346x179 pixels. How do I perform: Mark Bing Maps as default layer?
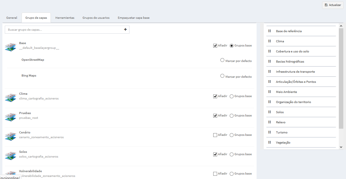[222, 76]
